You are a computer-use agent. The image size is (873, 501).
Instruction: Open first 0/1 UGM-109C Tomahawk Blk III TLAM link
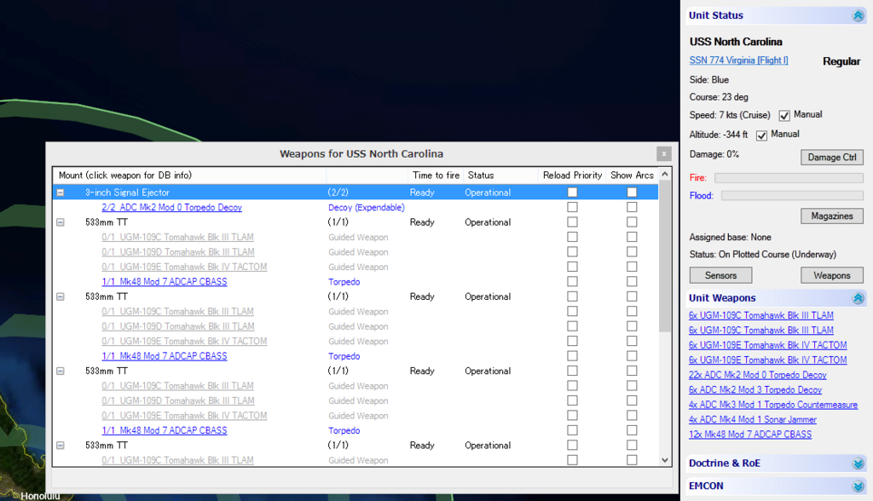(x=177, y=237)
